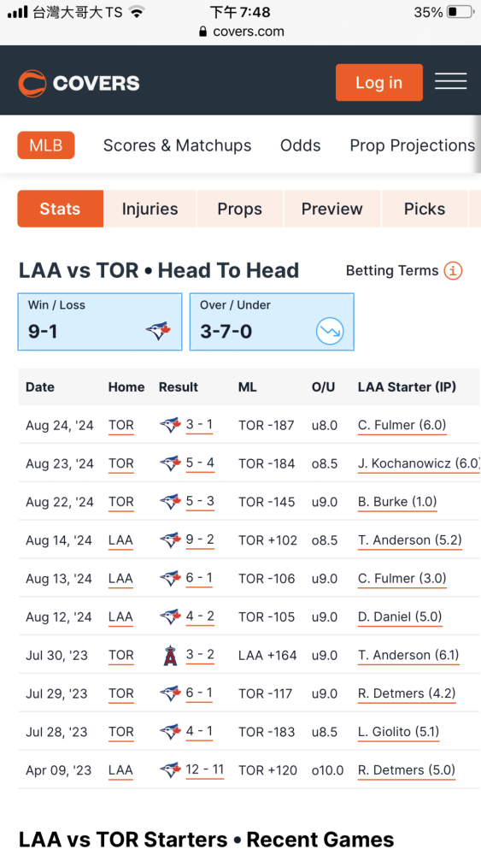This screenshot has width=481, height=855.
Task: Click the Blue Jays logo in the Win/Loss card
Action: pos(159,331)
